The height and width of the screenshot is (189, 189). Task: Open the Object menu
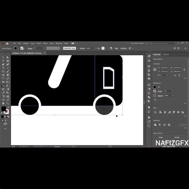point(26,43)
